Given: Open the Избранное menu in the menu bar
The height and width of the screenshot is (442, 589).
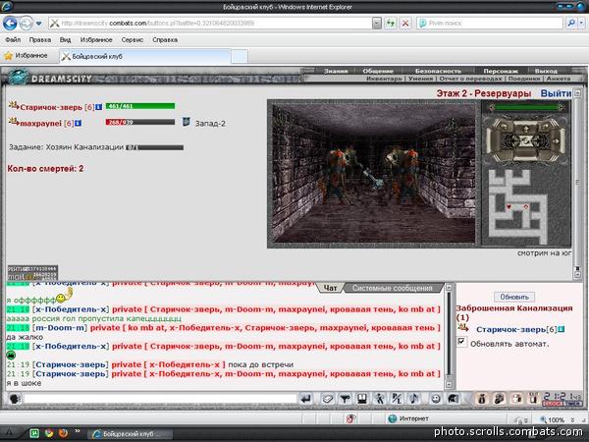Looking at the screenshot, I should pos(96,40).
